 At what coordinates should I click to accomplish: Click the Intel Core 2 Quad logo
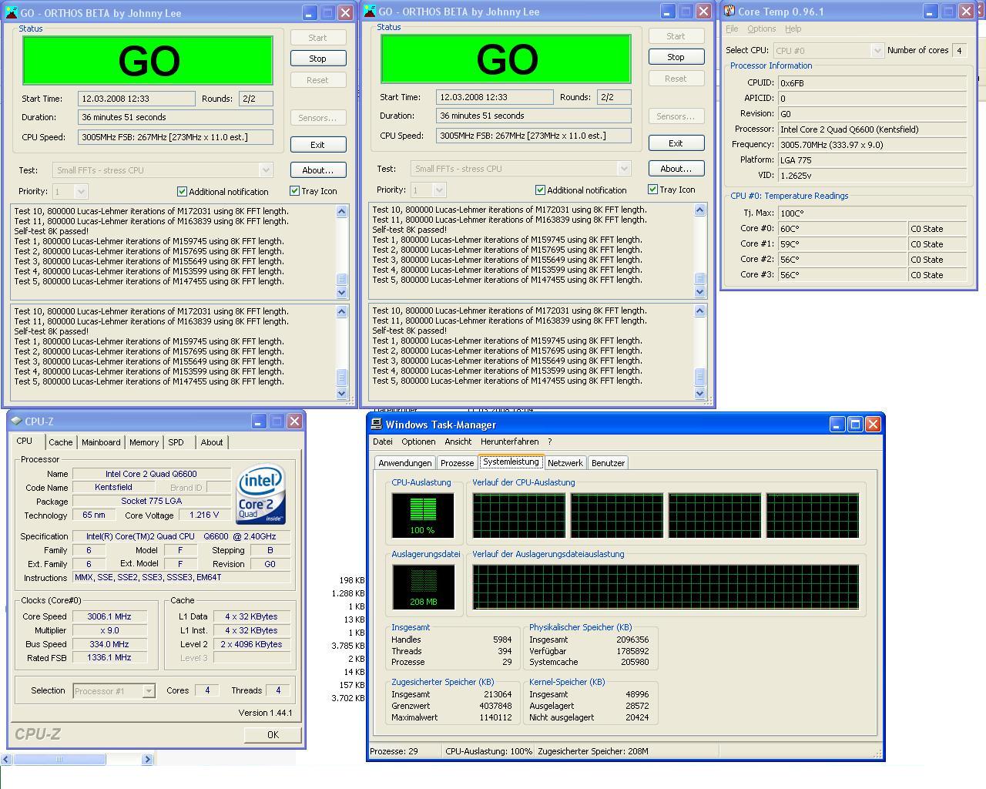tap(261, 494)
